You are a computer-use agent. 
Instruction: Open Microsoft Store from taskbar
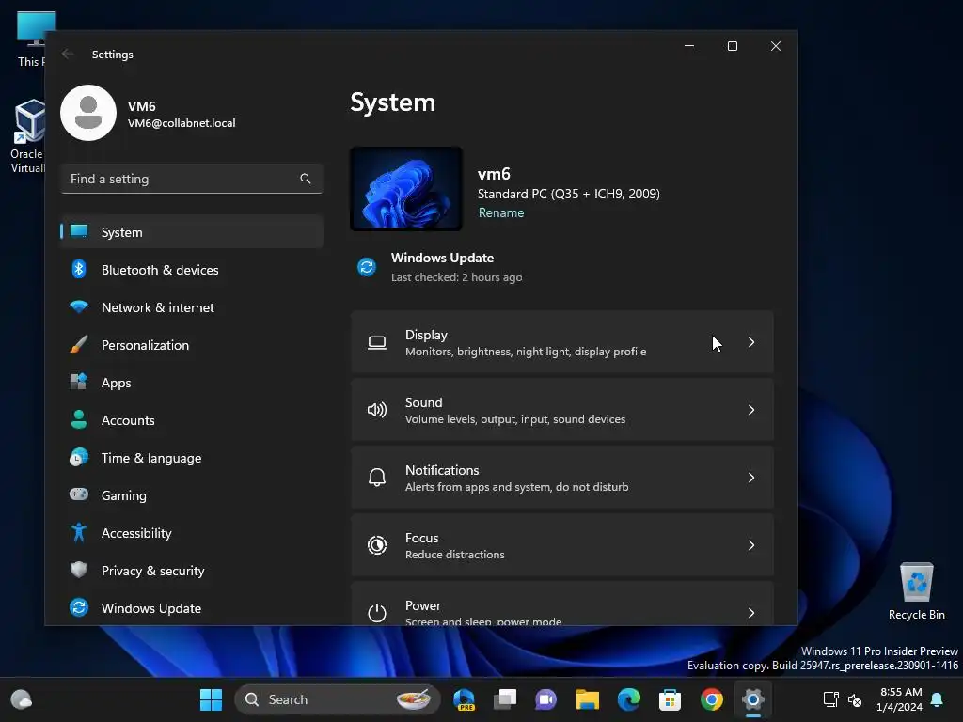point(670,699)
